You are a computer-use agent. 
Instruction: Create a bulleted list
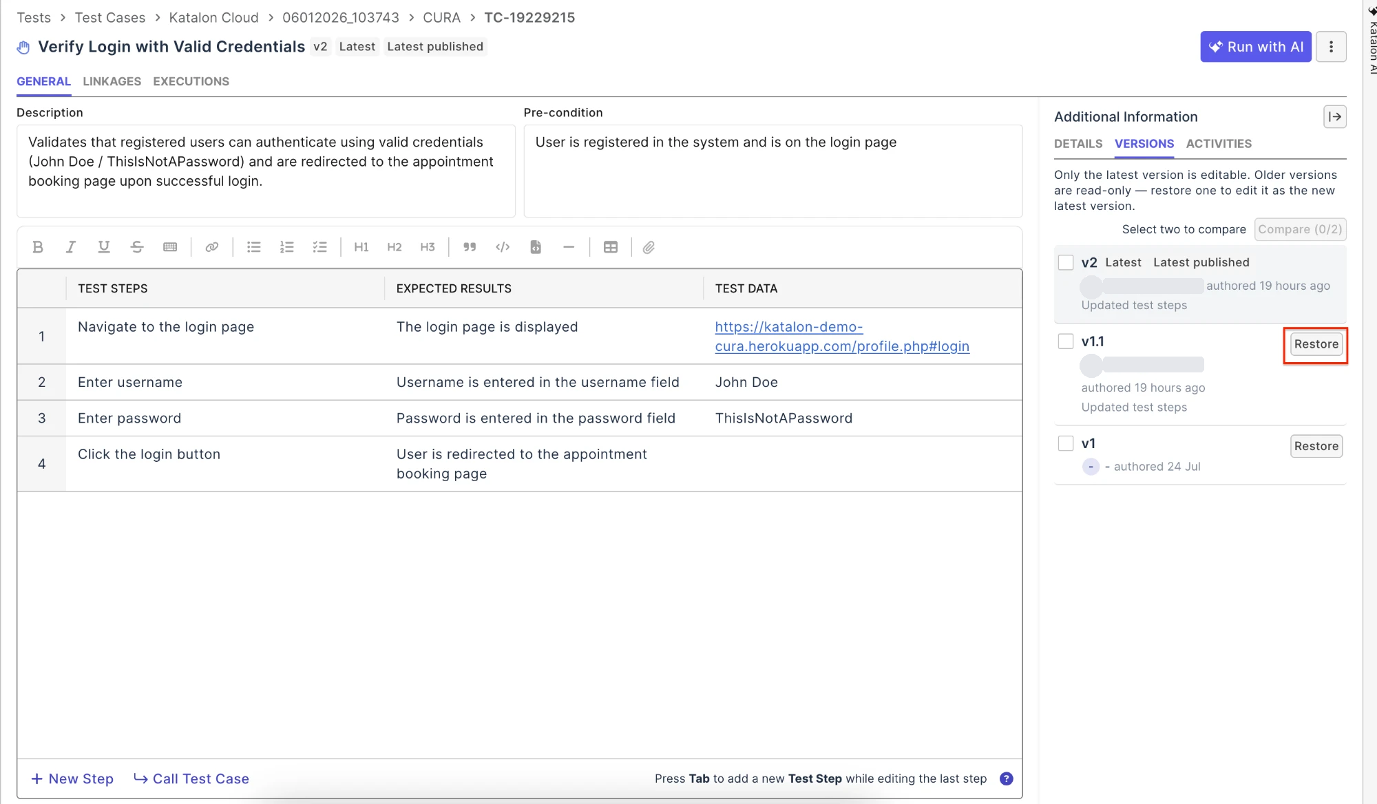pyautogui.click(x=254, y=247)
